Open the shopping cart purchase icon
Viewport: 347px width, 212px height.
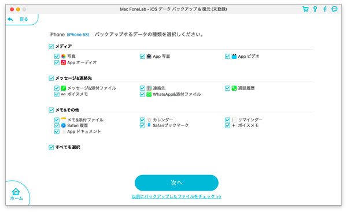305,9
